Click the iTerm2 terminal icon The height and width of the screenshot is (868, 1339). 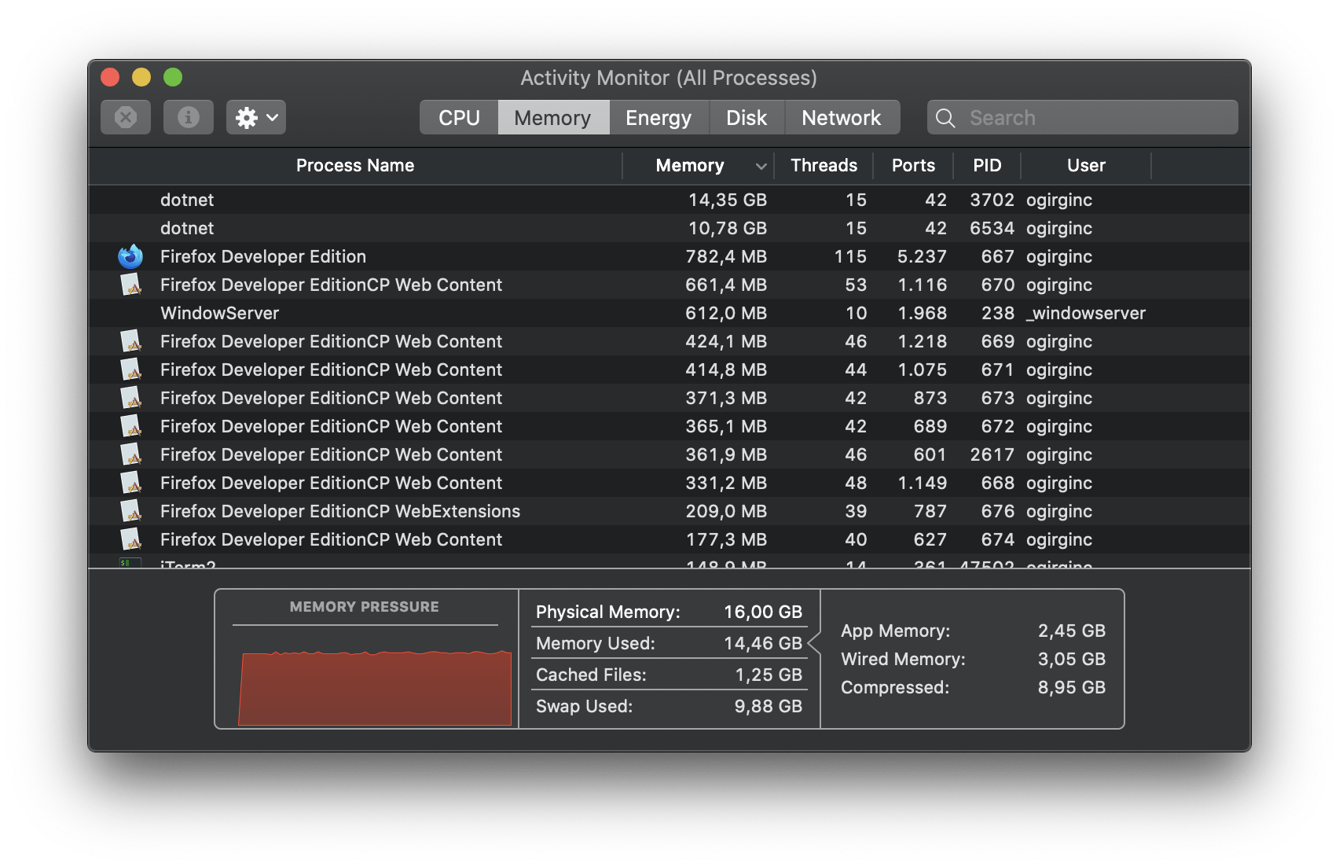130,563
